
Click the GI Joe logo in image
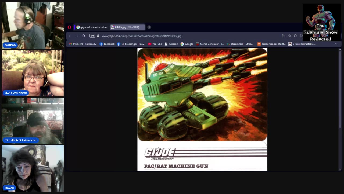coord(160,153)
